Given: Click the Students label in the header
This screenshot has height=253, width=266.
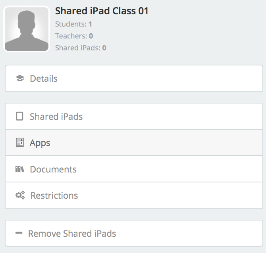Looking at the screenshot, I should [x=71, y=24].
